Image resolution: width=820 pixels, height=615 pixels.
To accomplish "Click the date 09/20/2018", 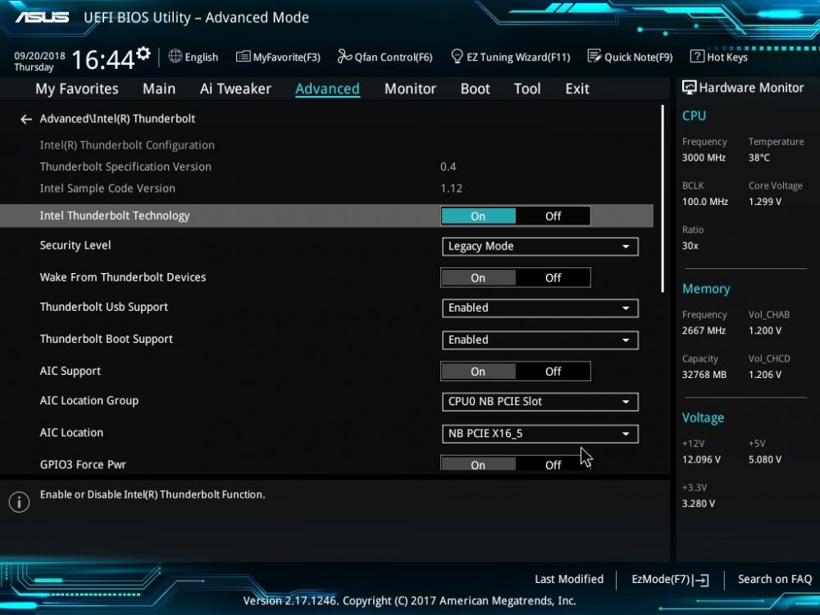I will click(x=39, y=56).
